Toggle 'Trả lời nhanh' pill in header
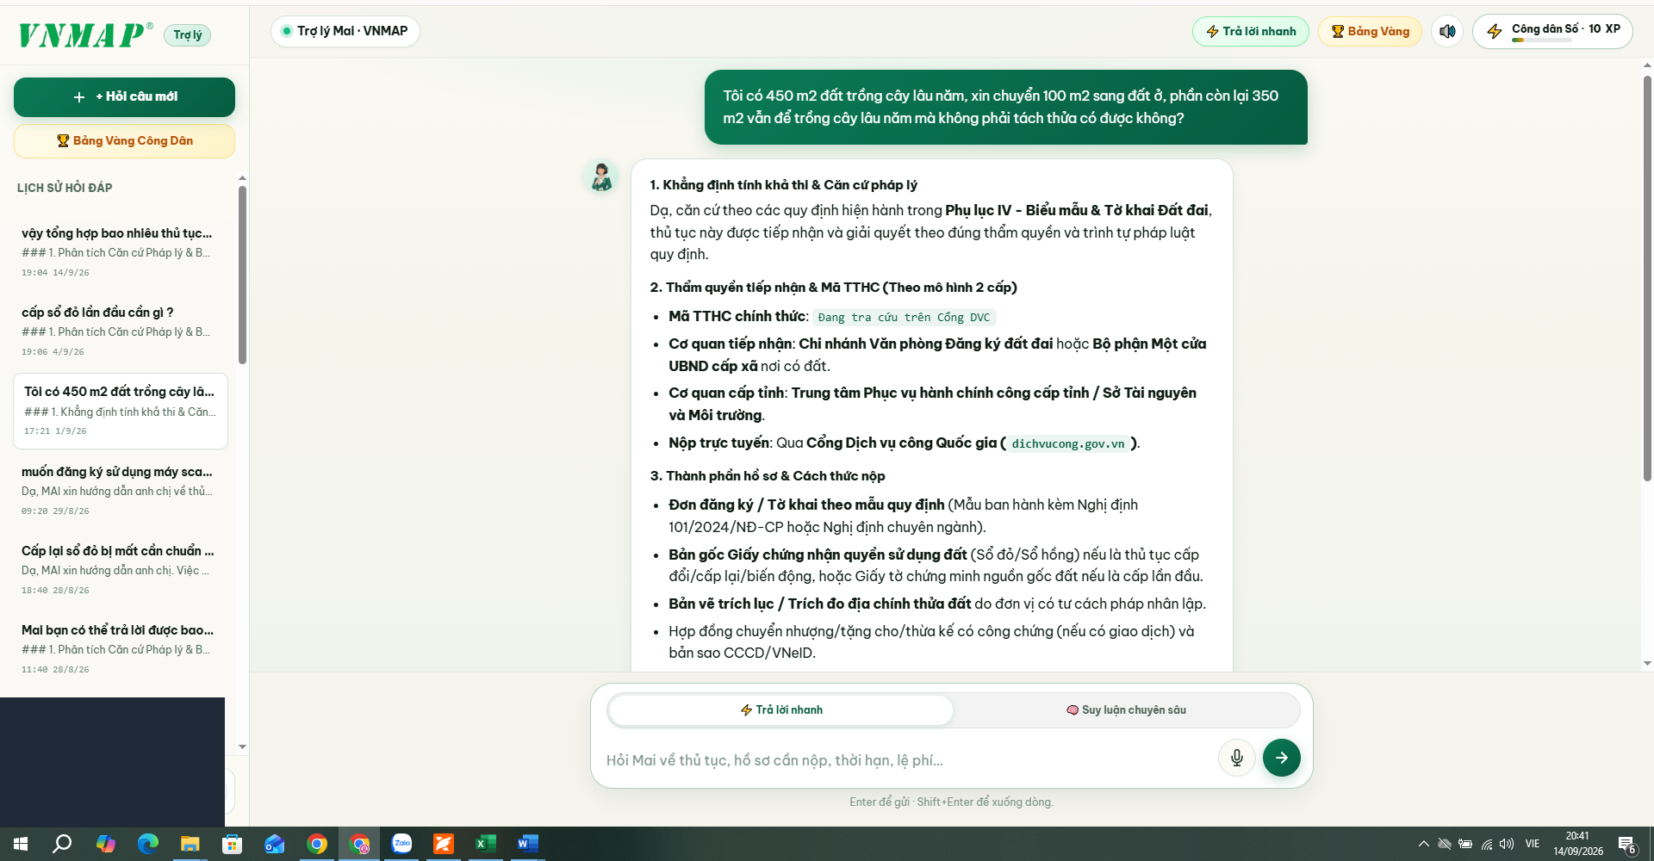 click(x=1251, y=32)
